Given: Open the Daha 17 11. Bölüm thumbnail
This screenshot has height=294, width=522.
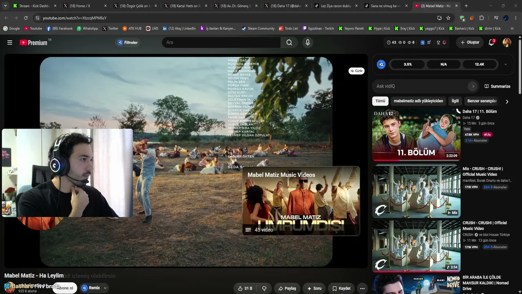Looking at the screenshot, I should 416,135.
